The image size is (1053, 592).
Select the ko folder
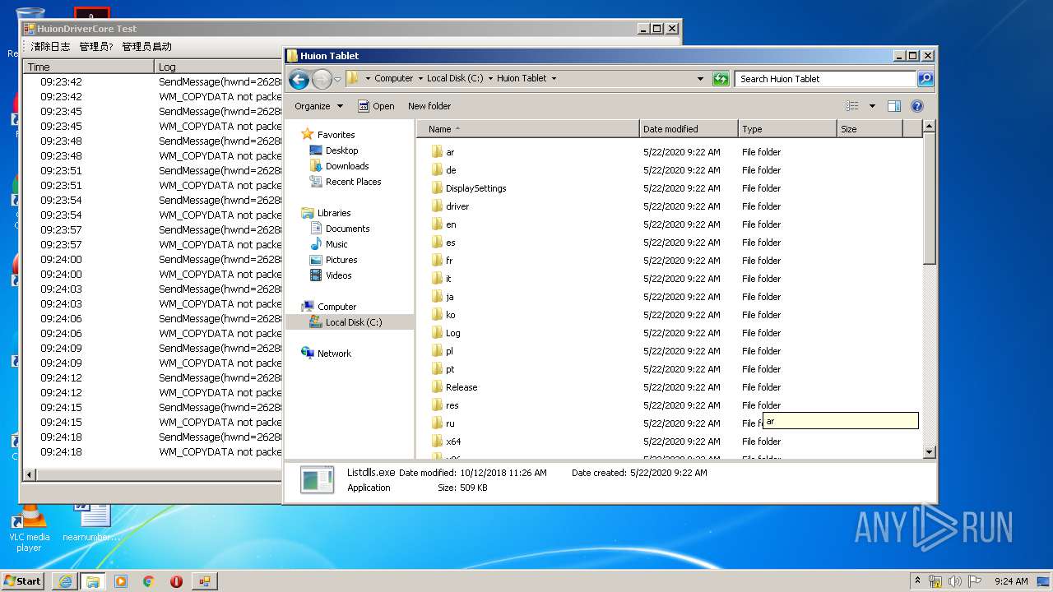[x=450, y=315]
